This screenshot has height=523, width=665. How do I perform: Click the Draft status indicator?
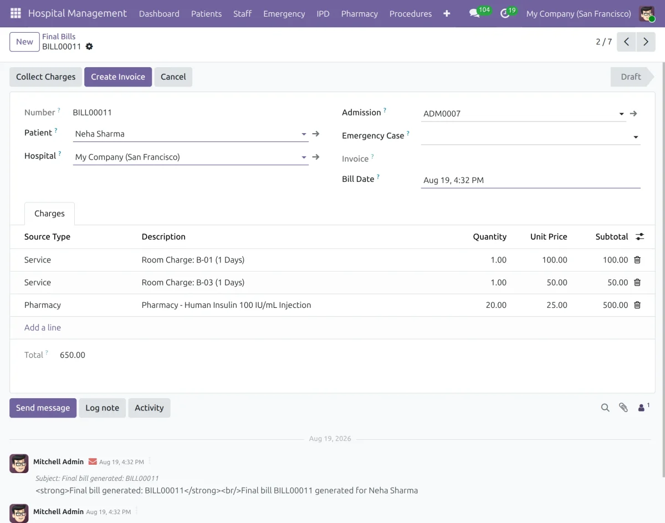[x=633, y=77]
